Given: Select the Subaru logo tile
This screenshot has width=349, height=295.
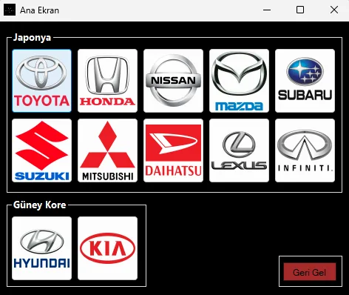Looking at the screenshot, I should point(305,81).
